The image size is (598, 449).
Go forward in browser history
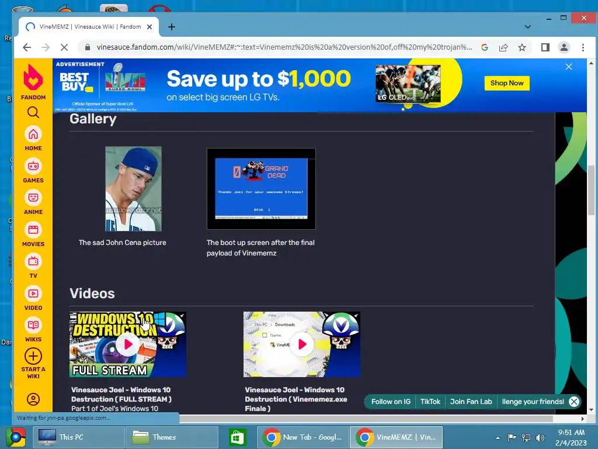coord(46,47)
